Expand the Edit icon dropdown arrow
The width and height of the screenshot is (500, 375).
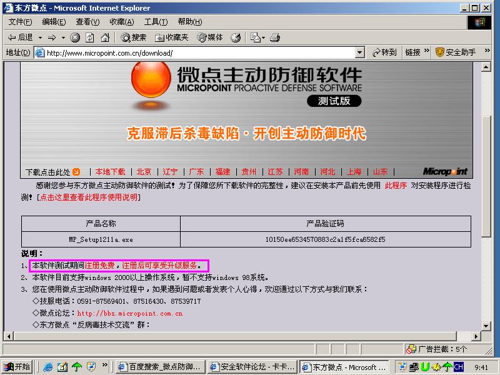263,38
